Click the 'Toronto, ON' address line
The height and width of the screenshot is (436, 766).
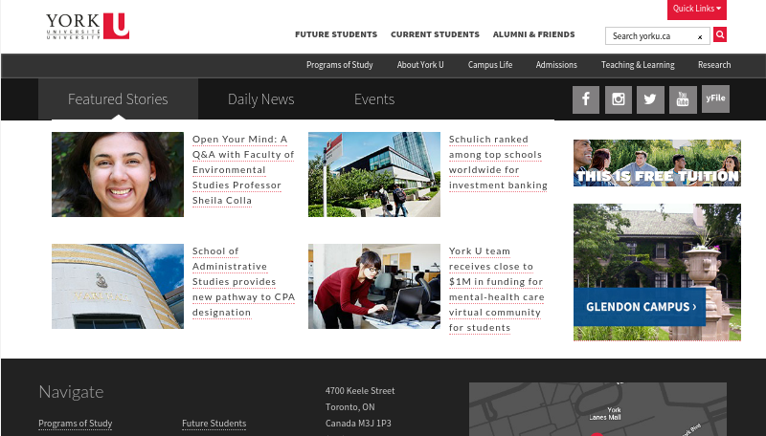[350, 406]
